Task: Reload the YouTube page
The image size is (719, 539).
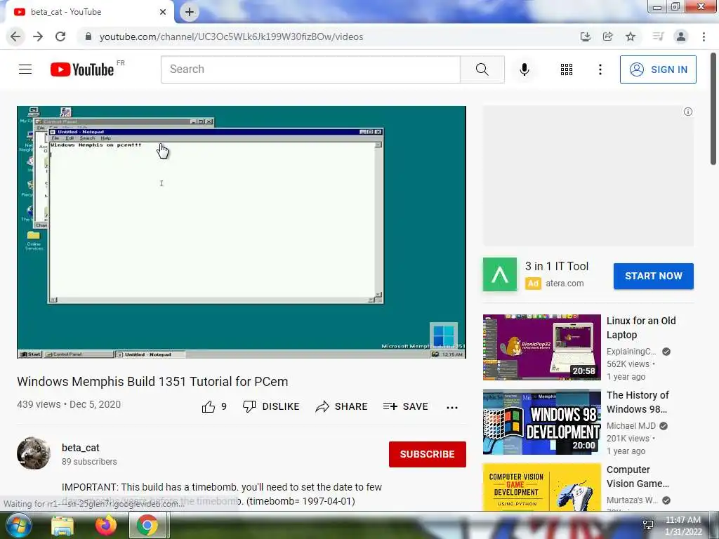Action: point(60,36)
